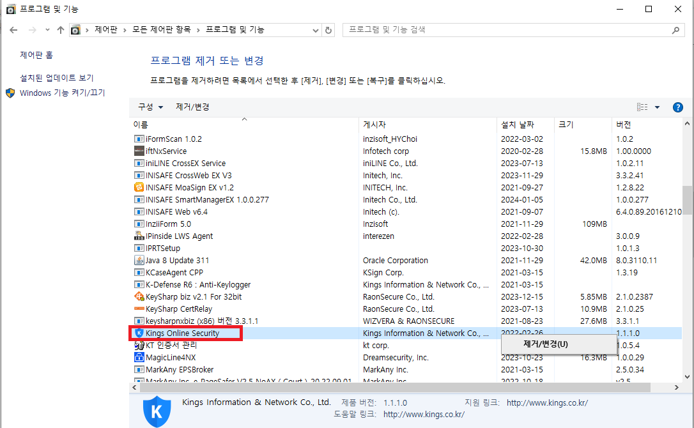Click the iFormScan 1.0.2 program icon

[x=139, y=139]
